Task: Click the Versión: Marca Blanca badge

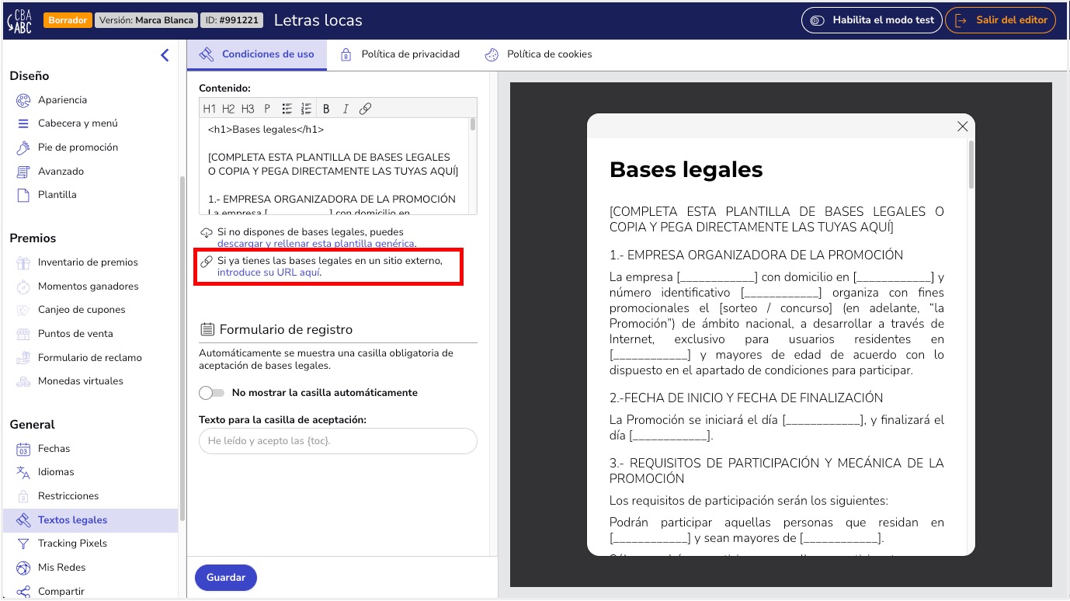Action: coord(146,20)
